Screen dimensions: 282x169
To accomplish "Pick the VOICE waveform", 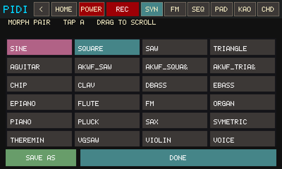I will (243, 139).
